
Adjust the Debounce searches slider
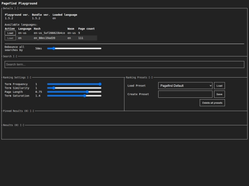74,48
